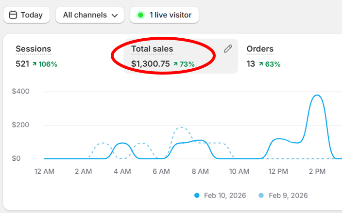Click the 13 orders count
342x213 pixels.
point(251,64)
